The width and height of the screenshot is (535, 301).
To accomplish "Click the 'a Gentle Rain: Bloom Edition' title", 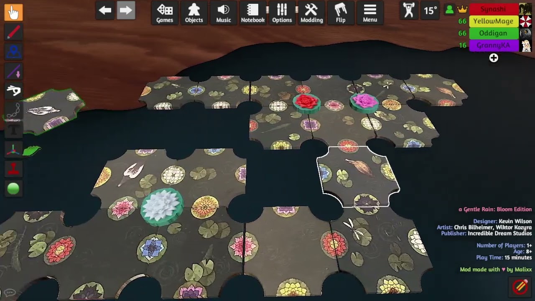I will 495,209.
